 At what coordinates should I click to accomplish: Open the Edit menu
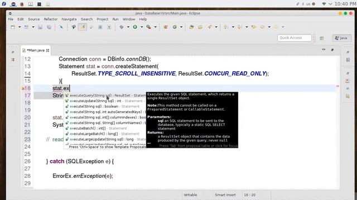pos(21,19)
